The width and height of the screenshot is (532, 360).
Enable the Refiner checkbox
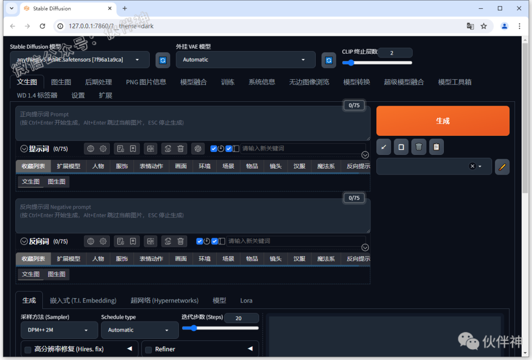[148, 350]
